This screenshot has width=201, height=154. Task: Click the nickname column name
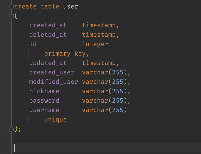tap(44, 91)
